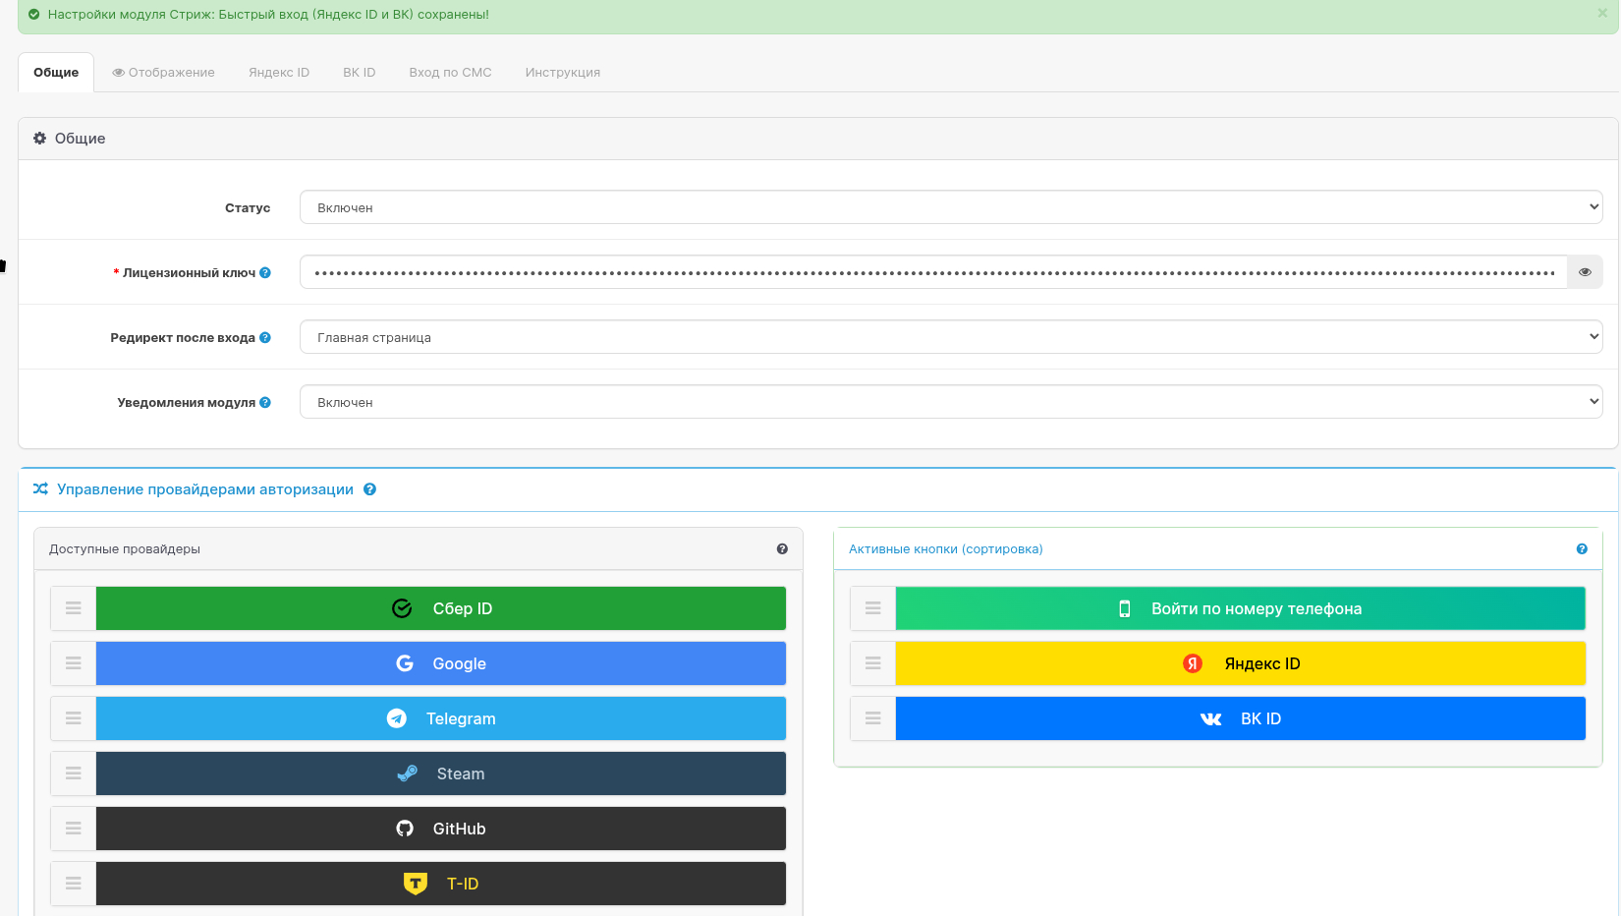This screenshot has width=1621, height=916.
Task: Show license key with eye icon
Action: [1585, 272]
